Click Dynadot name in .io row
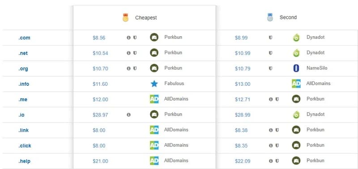The height and width of the screenshot is (169, 358). [x=315, y=114]
